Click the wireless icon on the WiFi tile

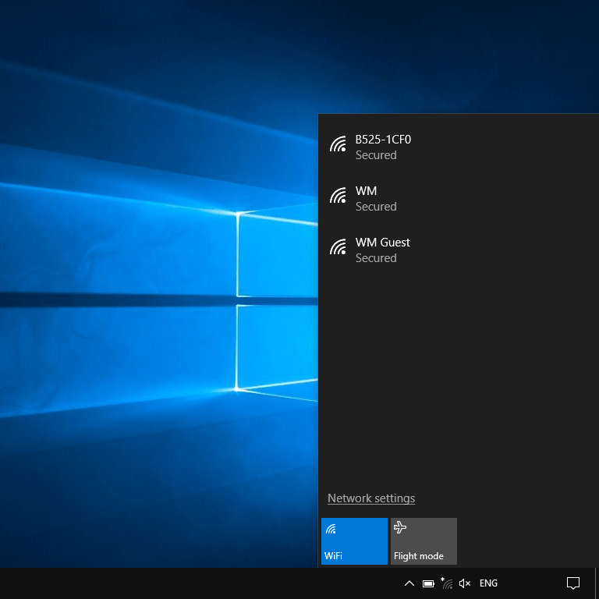[x=331, y=529]
